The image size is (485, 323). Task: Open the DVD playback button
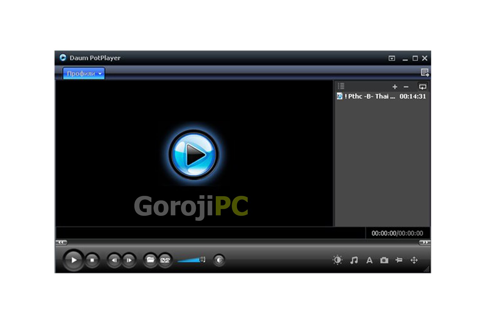pyautogui.click(x=165, y=260)
